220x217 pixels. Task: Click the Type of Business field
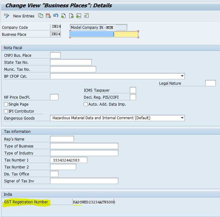(84, 146)
